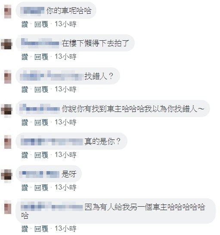Open avatar beside "你的車呢哈哈" comment

[x=7, y=12]
